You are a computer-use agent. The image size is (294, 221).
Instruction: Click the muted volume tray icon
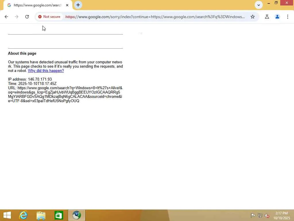coord(267,215)
